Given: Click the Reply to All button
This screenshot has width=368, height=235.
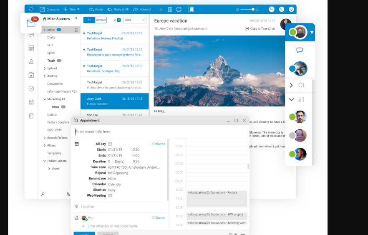Looking at the screenshot, I should [x=118, y=9].
